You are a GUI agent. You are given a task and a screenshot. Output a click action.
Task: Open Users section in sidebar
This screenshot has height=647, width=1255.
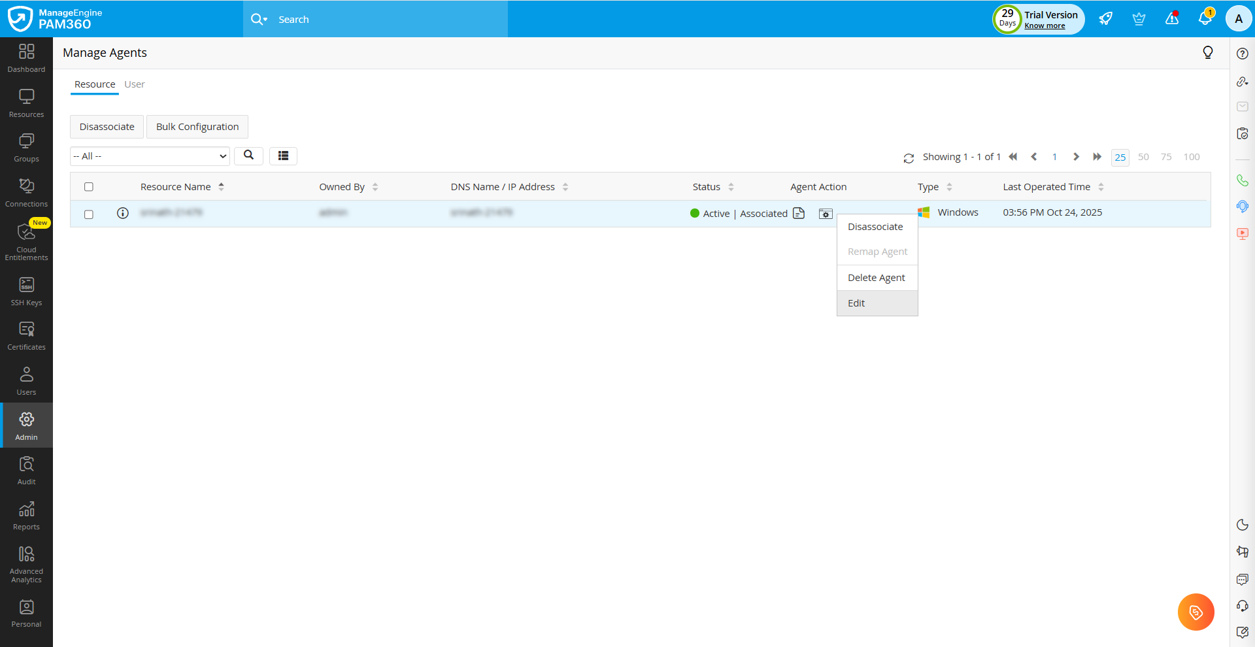tap(26, 381)
